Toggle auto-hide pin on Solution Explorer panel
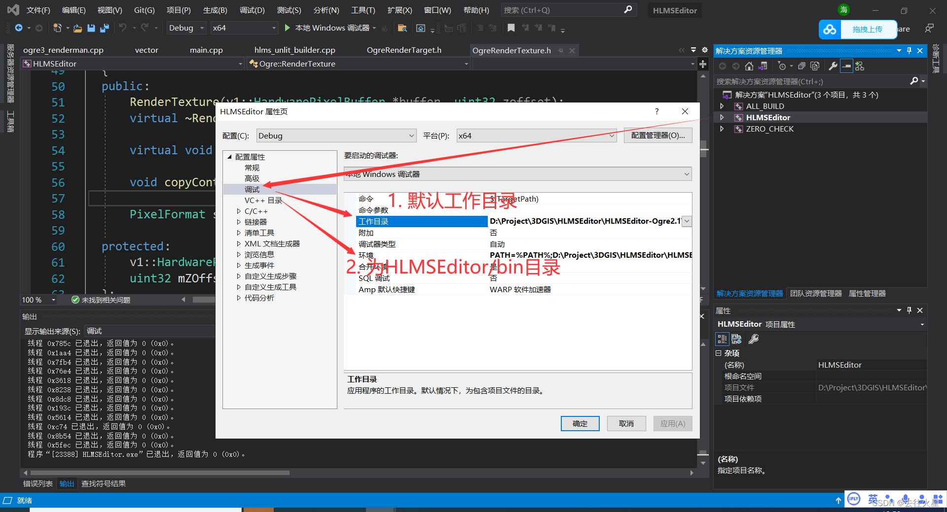Screen dimensions: 947x512 [909, 51]
